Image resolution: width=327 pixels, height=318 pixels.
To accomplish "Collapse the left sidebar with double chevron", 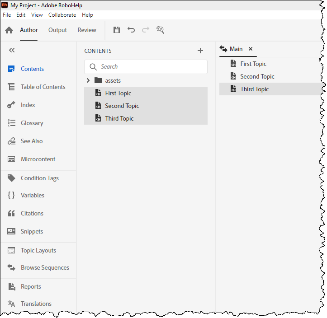I will click(x=12, y=51).
